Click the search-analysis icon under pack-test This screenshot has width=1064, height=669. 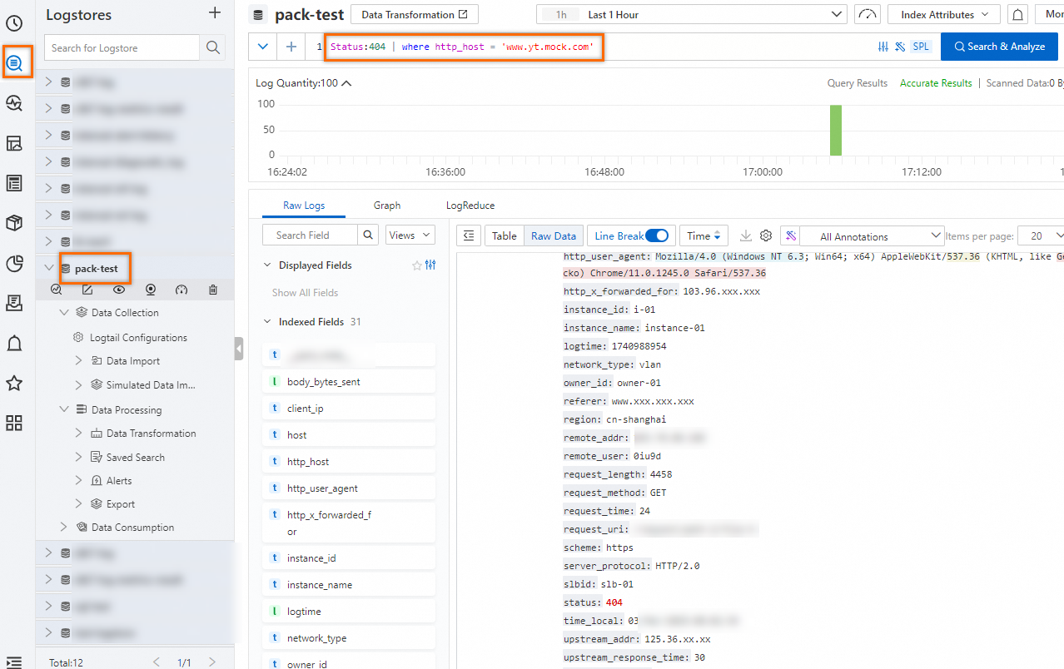point(57,290)
